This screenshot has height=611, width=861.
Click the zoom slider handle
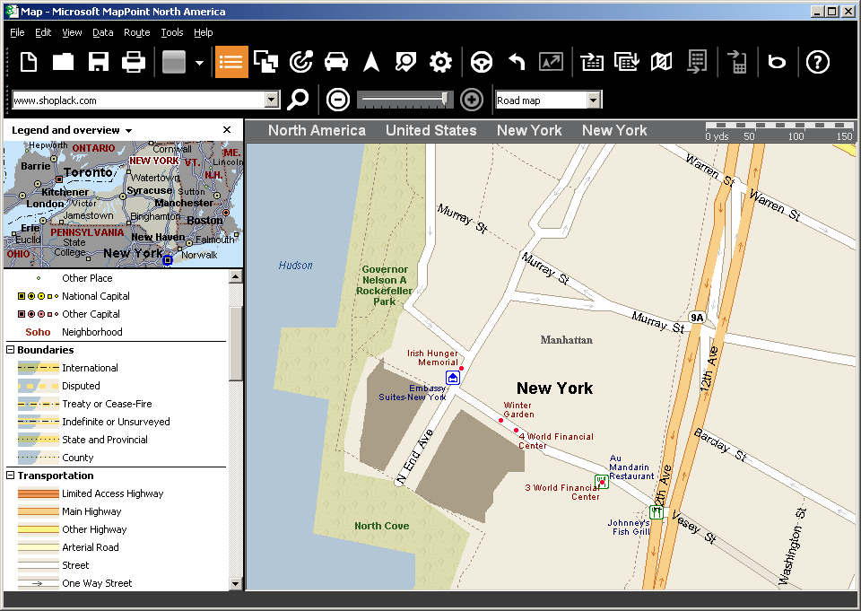(x=444, y=100)
